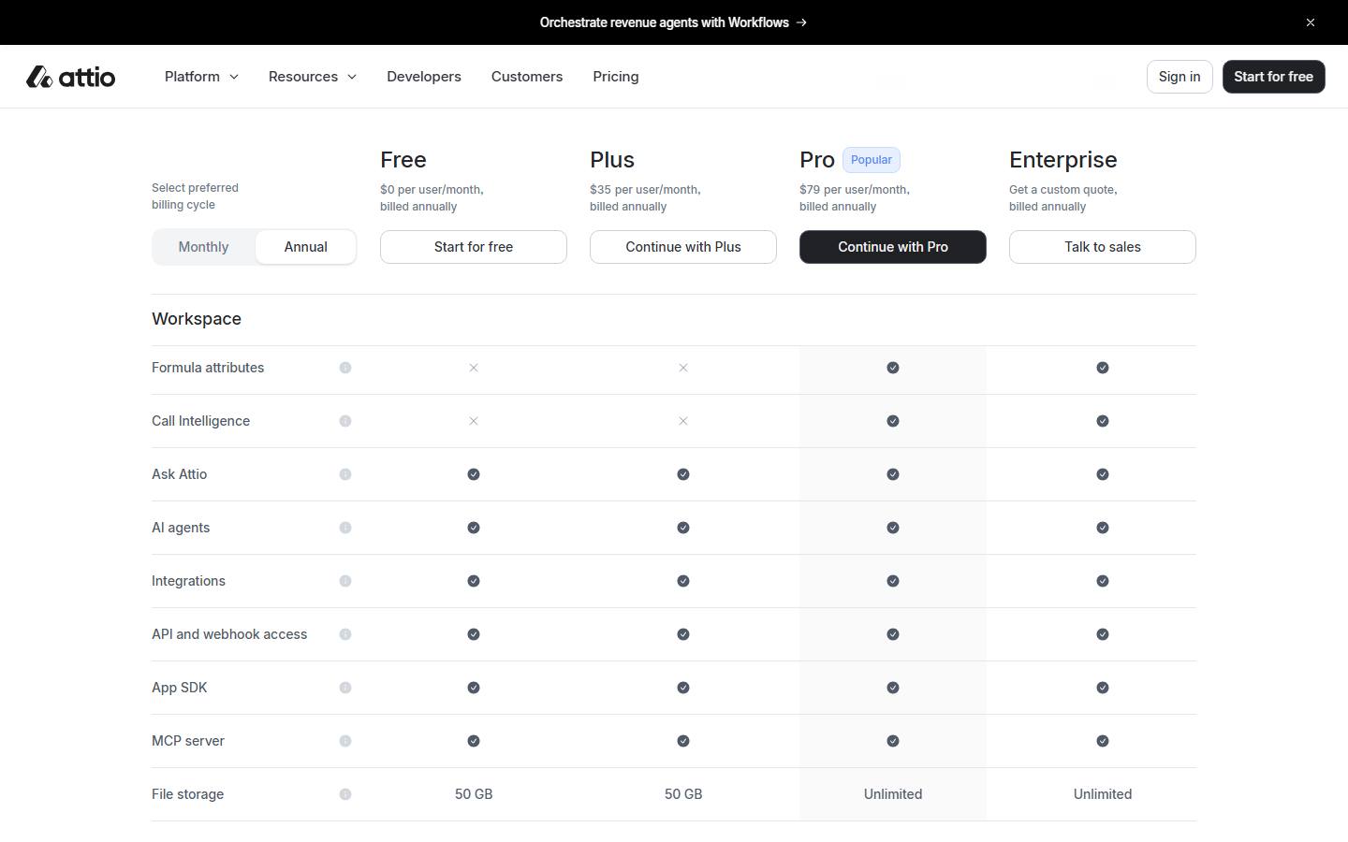The image size is (1348, 842).
Task: Click Plus plan 50 GB storage value
Action: [x=683, y=794]
